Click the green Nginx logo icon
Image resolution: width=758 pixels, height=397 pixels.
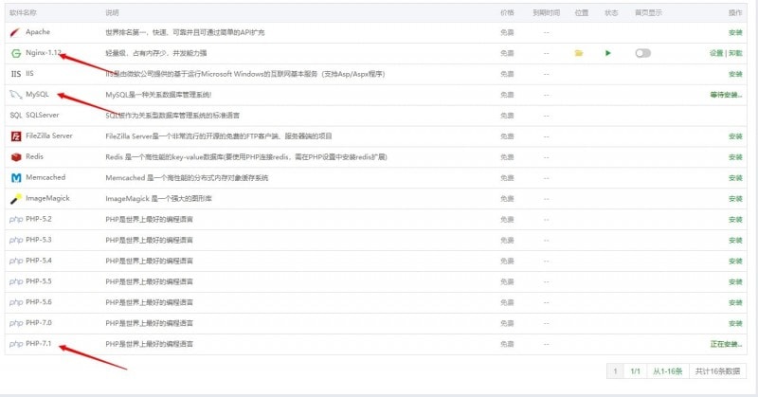tap(16, 53)
